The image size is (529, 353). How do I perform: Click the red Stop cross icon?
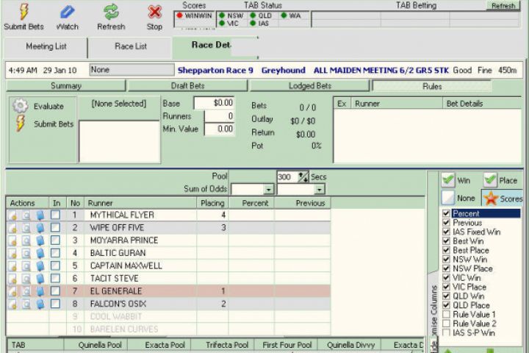point(154,13)
